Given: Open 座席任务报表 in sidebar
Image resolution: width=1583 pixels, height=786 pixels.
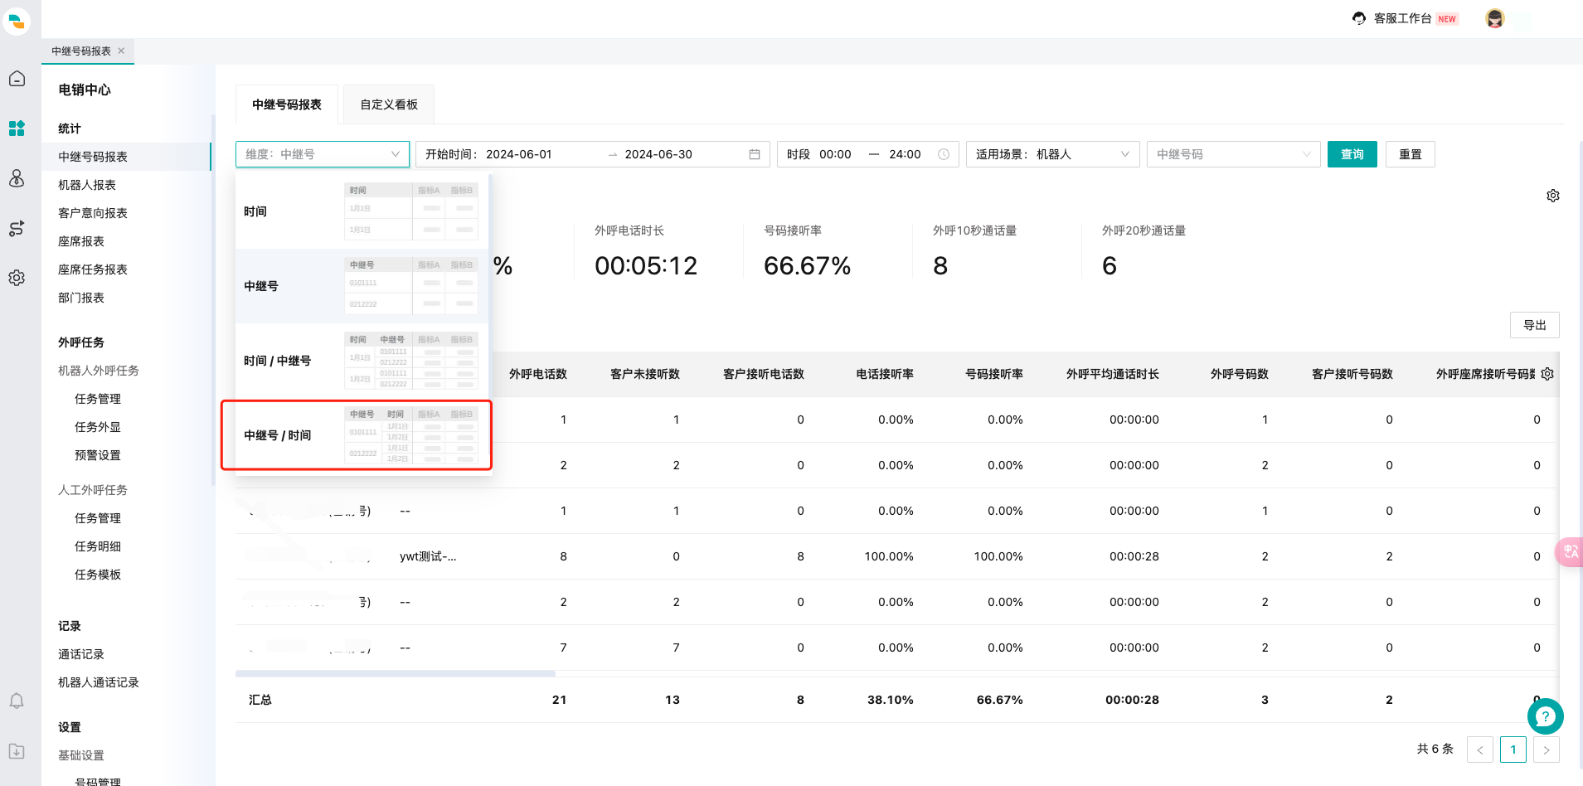Looking at the screenshot, I should [93, 269].
